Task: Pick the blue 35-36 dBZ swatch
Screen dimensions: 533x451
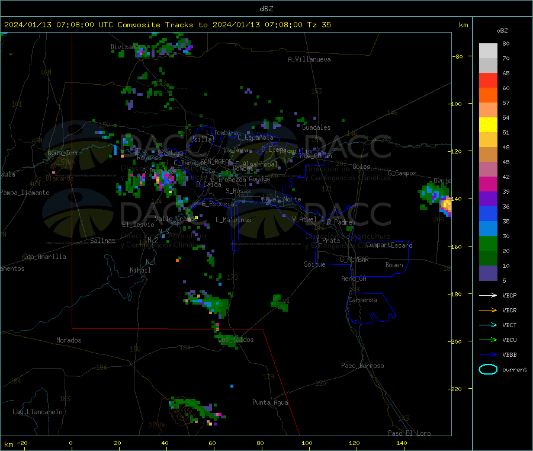Action: click(x=488, y=213)
